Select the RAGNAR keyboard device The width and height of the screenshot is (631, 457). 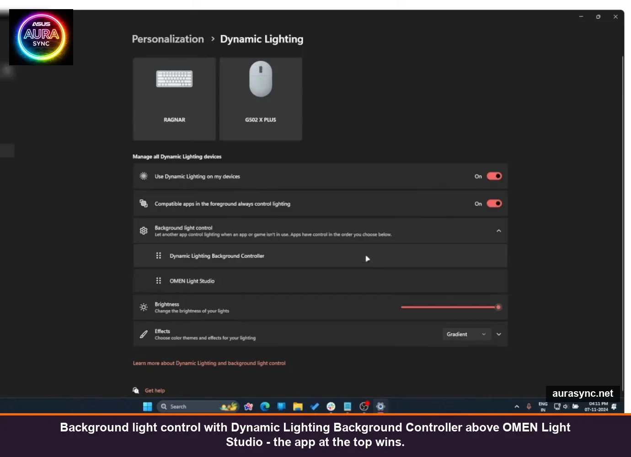coord(174,98)
